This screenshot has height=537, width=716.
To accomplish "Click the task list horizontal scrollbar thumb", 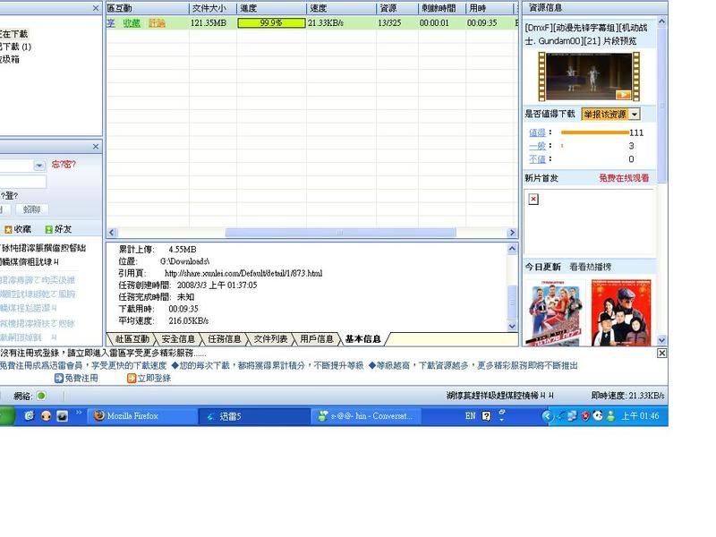I will (340, 233).
